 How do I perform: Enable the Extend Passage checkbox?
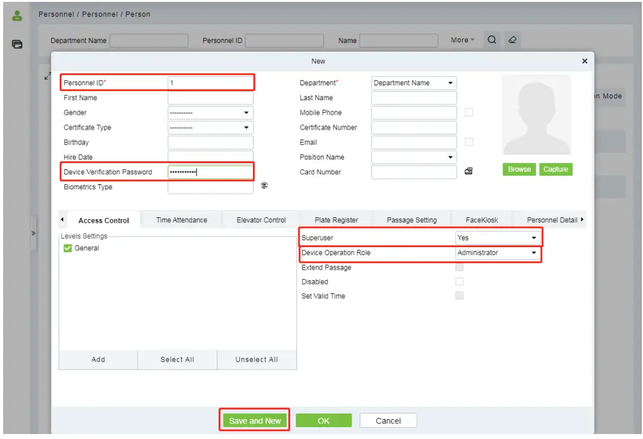pos(460,268)
